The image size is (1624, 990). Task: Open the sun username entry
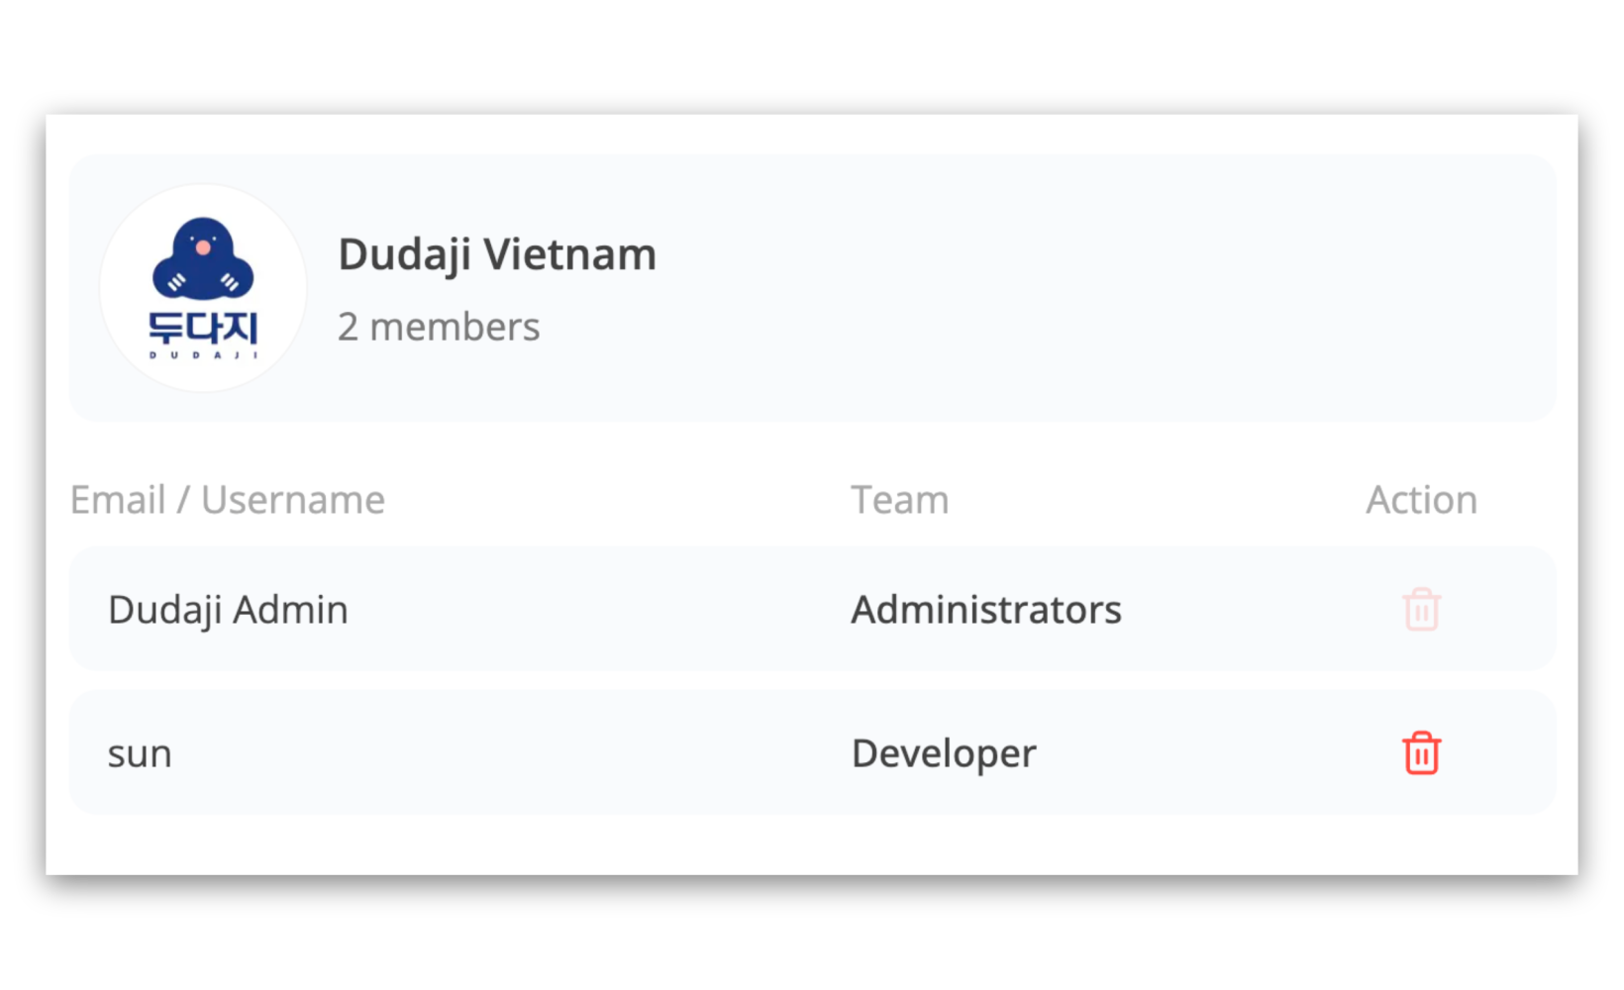pos(140,754)
